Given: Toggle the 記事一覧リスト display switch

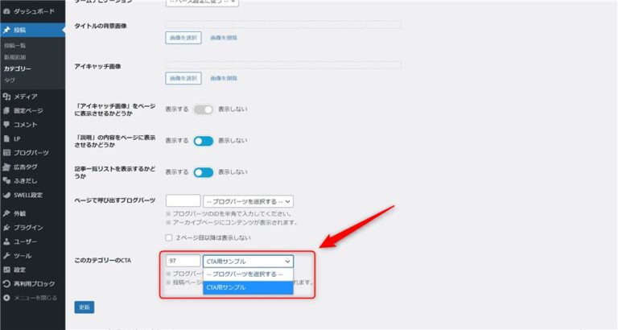Looking at the screenshot, I should tap(203, 172).
